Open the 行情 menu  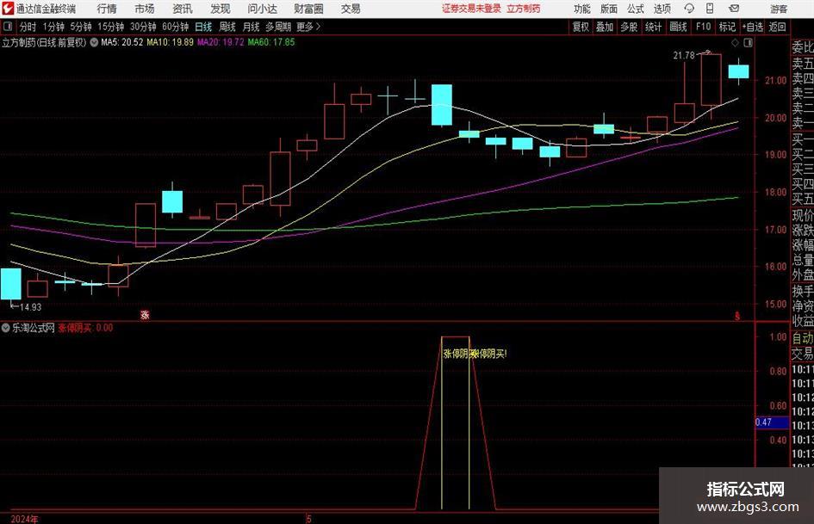[x=107, y=9]
